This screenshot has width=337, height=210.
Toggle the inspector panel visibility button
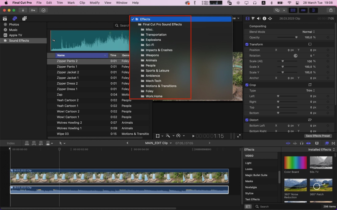coord(313,10)
